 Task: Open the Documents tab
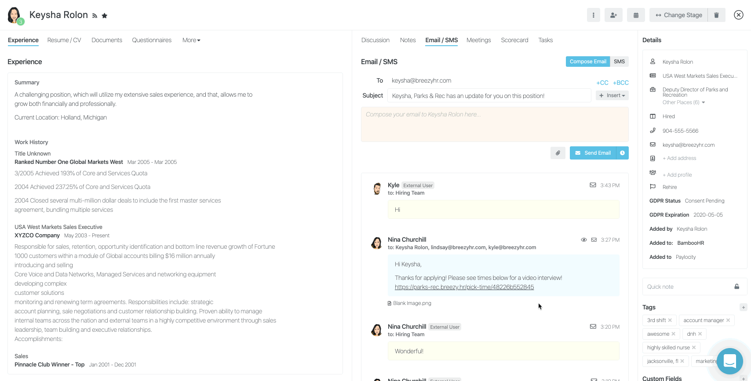[107, 40]
